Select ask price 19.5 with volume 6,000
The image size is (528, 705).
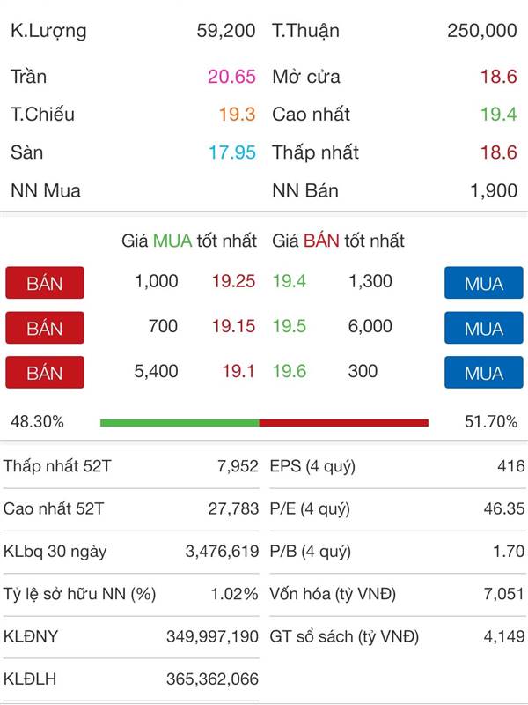pyautogui.click(x=290, y=326)
